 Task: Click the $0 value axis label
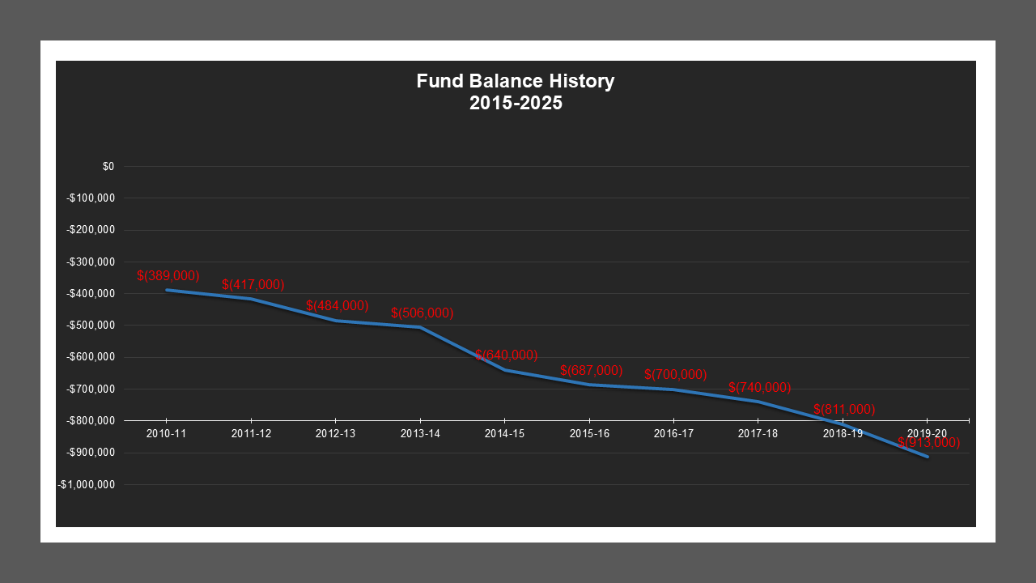point(107,166)
